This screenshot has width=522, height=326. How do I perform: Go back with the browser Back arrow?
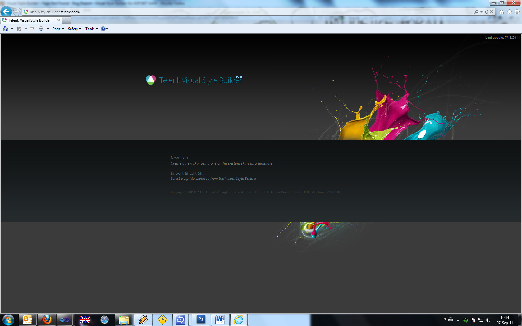pyautogui.click(x=6, y=12)
